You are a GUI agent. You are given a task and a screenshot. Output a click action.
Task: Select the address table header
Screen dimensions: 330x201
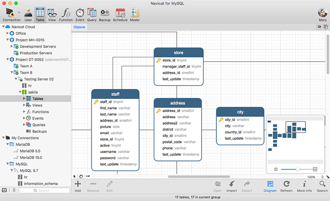tap(178, 103)
